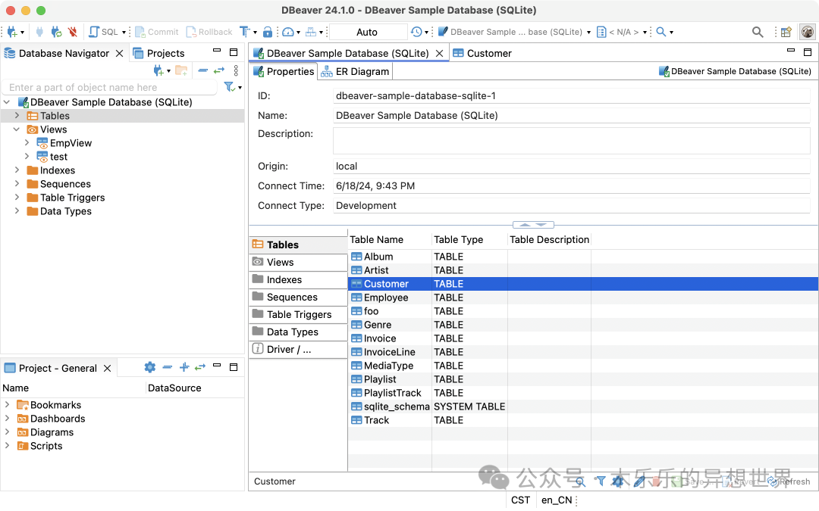Click the Auto transaction mode field

(x=367, y=32)
